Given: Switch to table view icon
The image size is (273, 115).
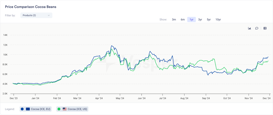Looking at the screenshot, I should (265, 28).
